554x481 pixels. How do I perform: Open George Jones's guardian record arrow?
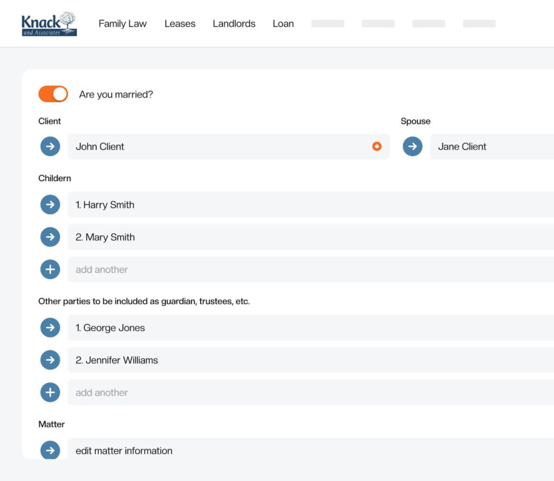[x=50, y=327]
